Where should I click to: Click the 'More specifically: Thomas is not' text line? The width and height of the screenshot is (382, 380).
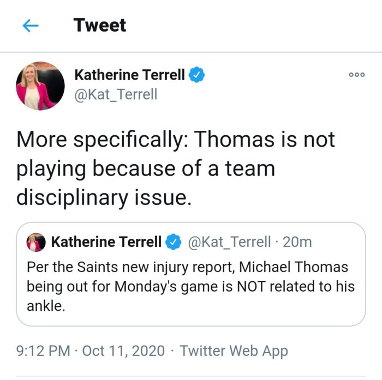pos(176,140)
